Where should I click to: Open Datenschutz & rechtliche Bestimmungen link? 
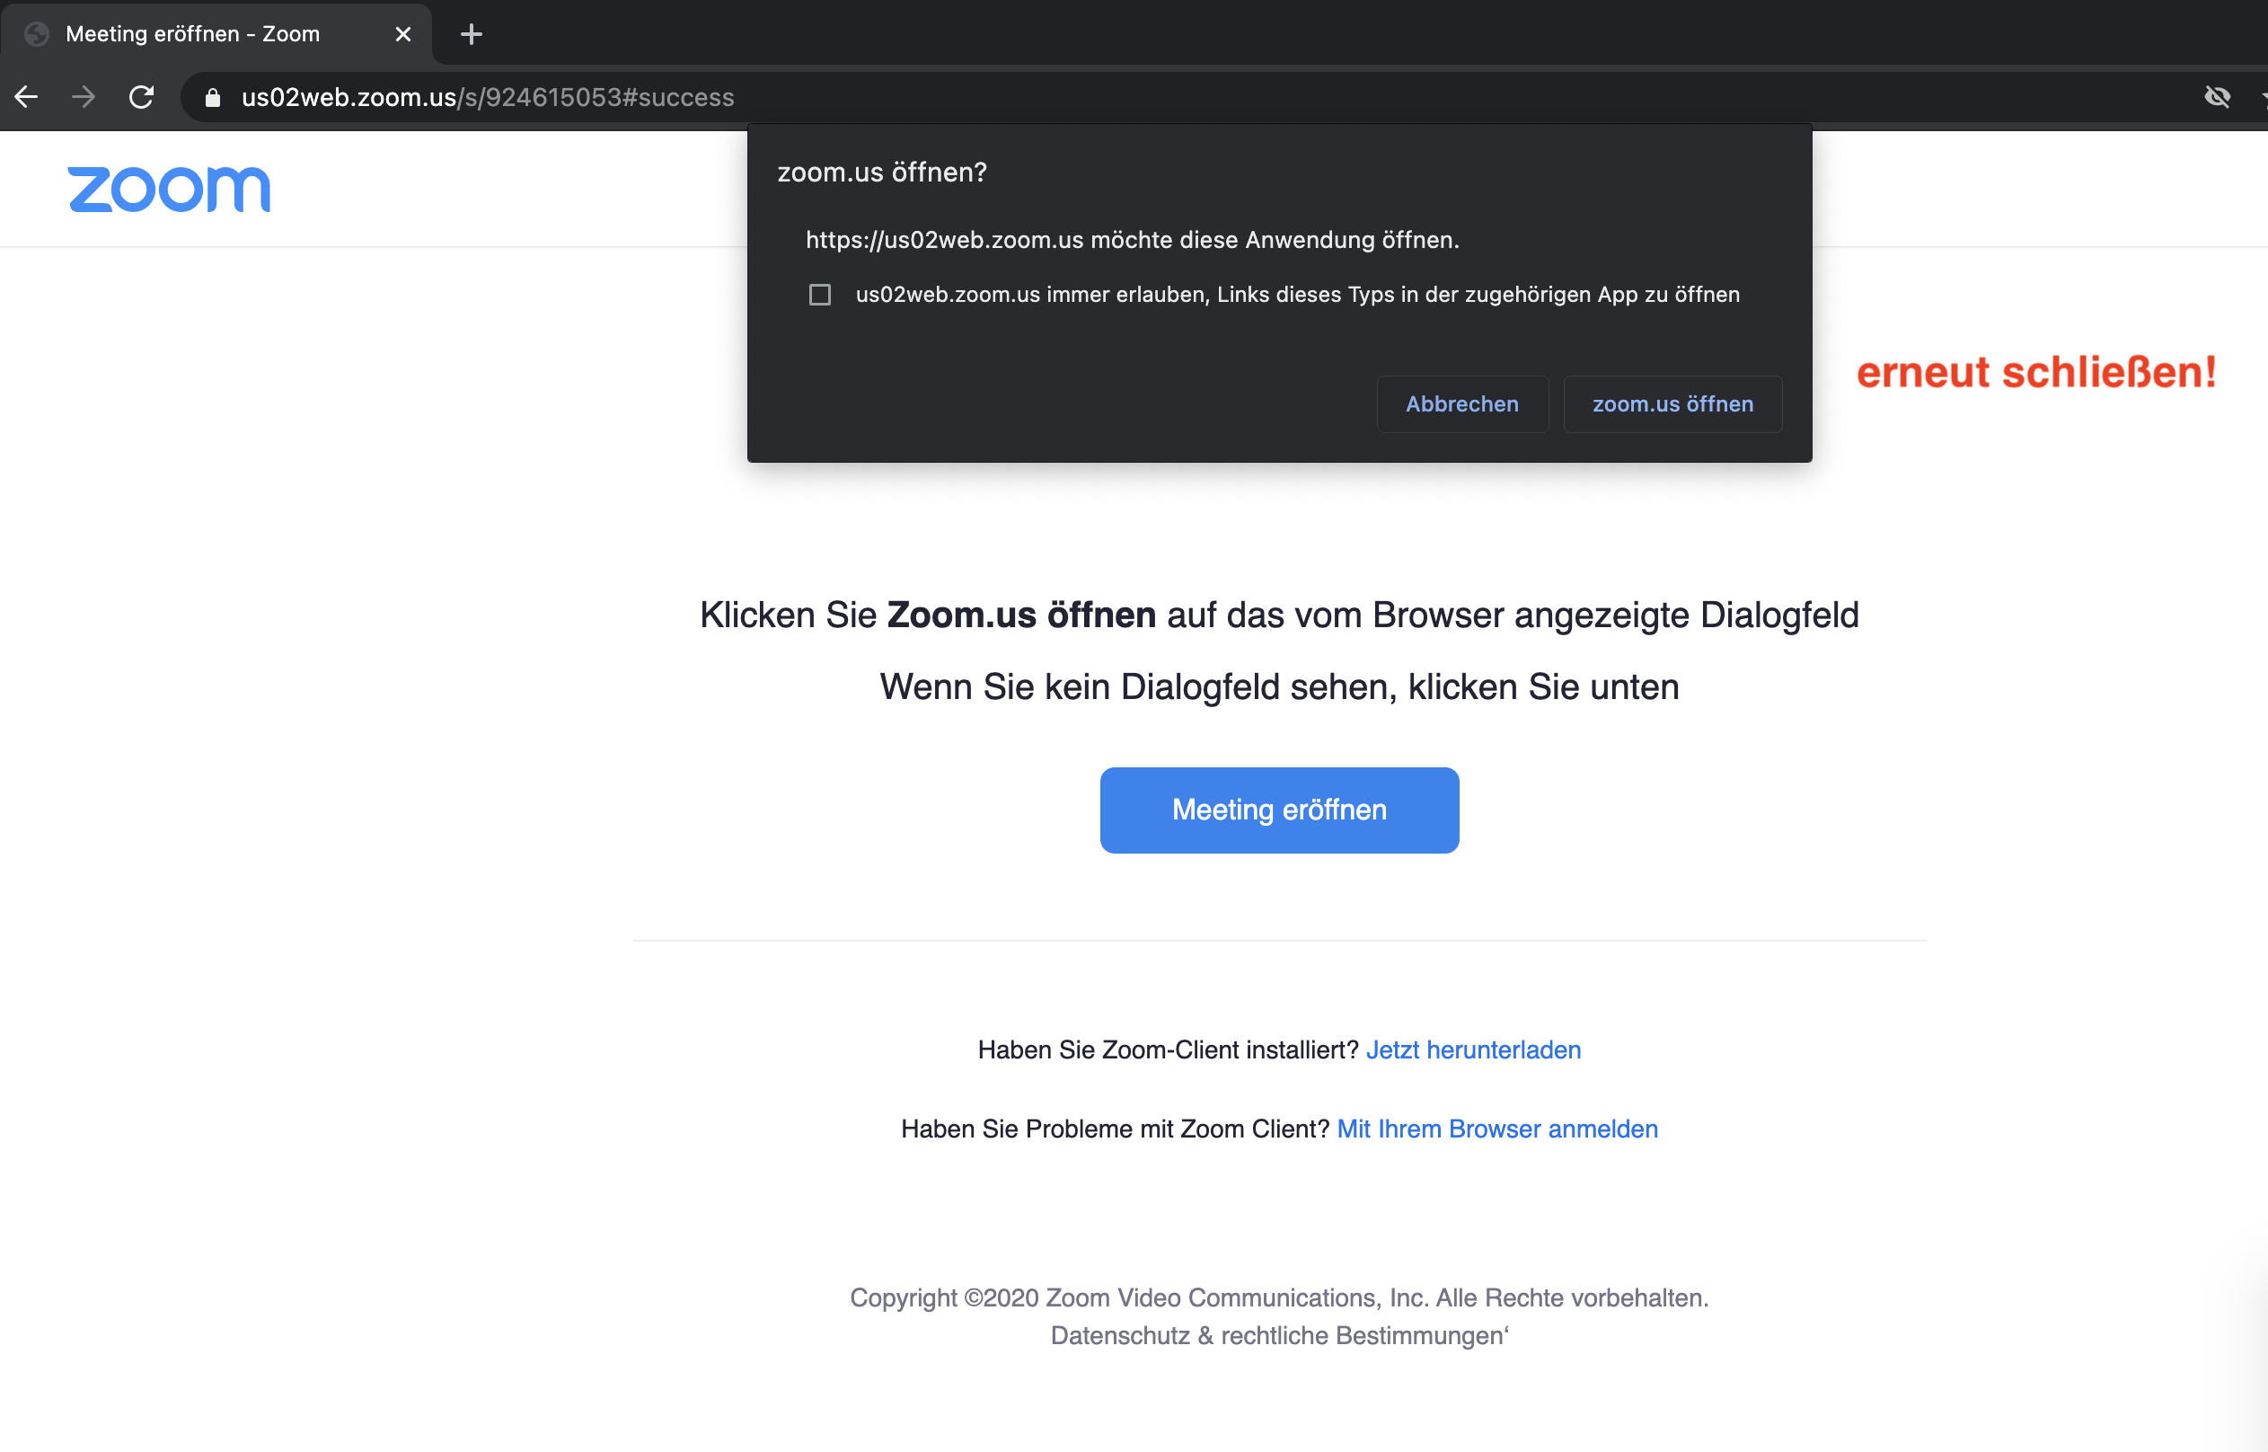(x=1279, y=1335)
